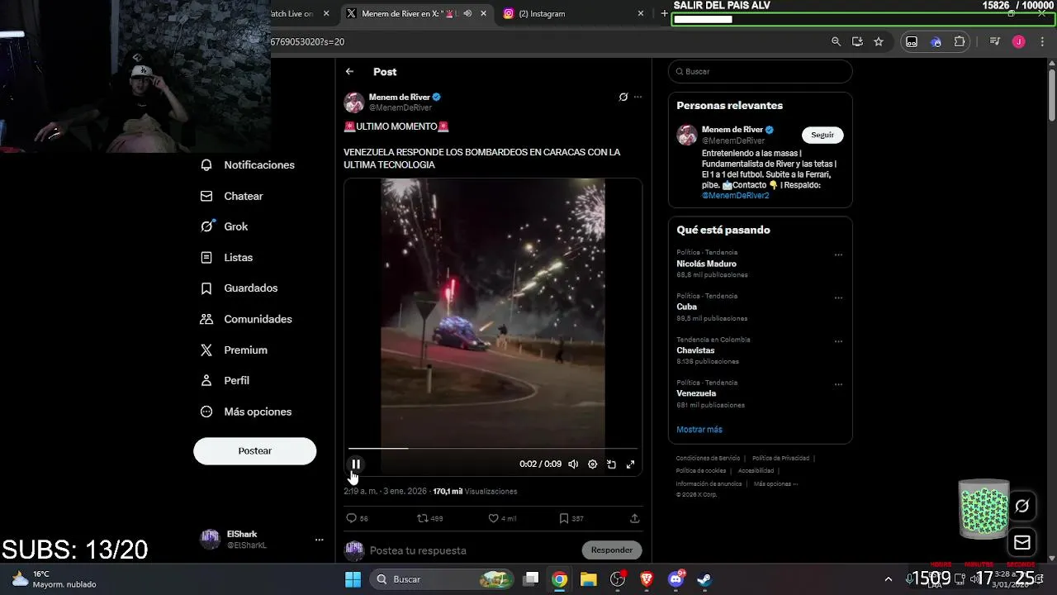Mute audio on the X tab
The image size is (1057, 595).
point(467,13)
